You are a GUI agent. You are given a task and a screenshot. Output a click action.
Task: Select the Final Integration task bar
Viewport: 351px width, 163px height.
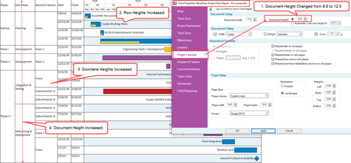[x=228, y=142]
